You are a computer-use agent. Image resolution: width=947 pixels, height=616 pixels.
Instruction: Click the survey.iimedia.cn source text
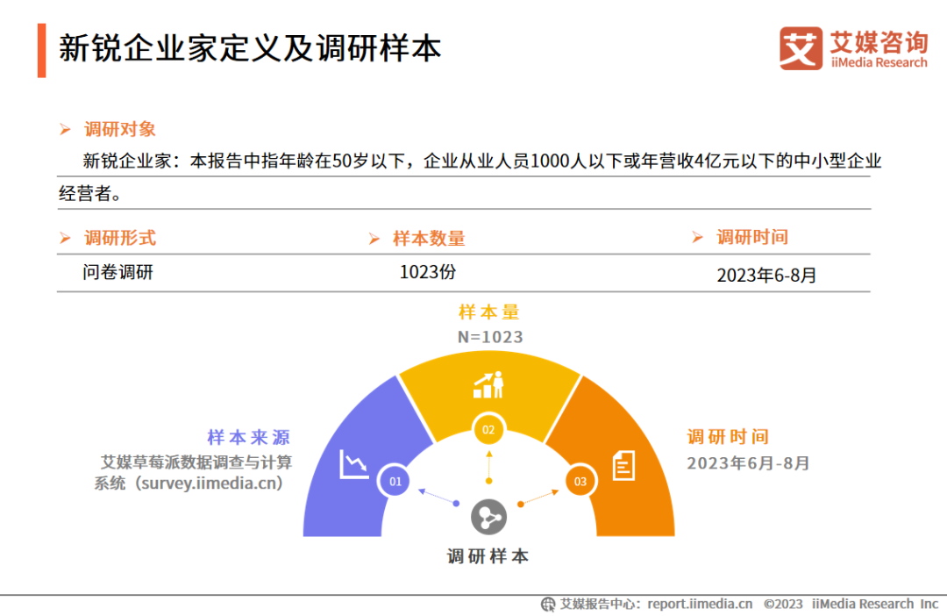tap(209, 483)
